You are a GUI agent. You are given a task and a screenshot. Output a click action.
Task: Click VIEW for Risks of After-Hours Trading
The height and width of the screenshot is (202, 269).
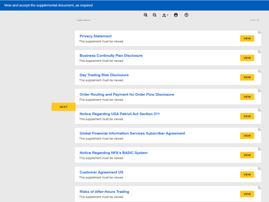247,194
